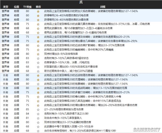The height and width of the screenshot is (133, 162).
Task: Click the star beside 回复+(35–50)生命 row
Action: 38,127
